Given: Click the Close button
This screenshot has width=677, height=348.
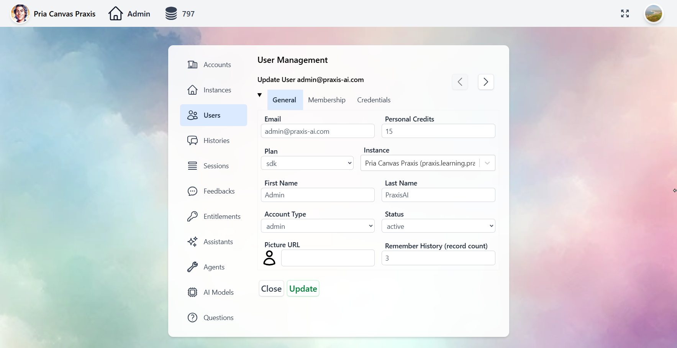Looking at the screenshot, I should coord(271,289).
